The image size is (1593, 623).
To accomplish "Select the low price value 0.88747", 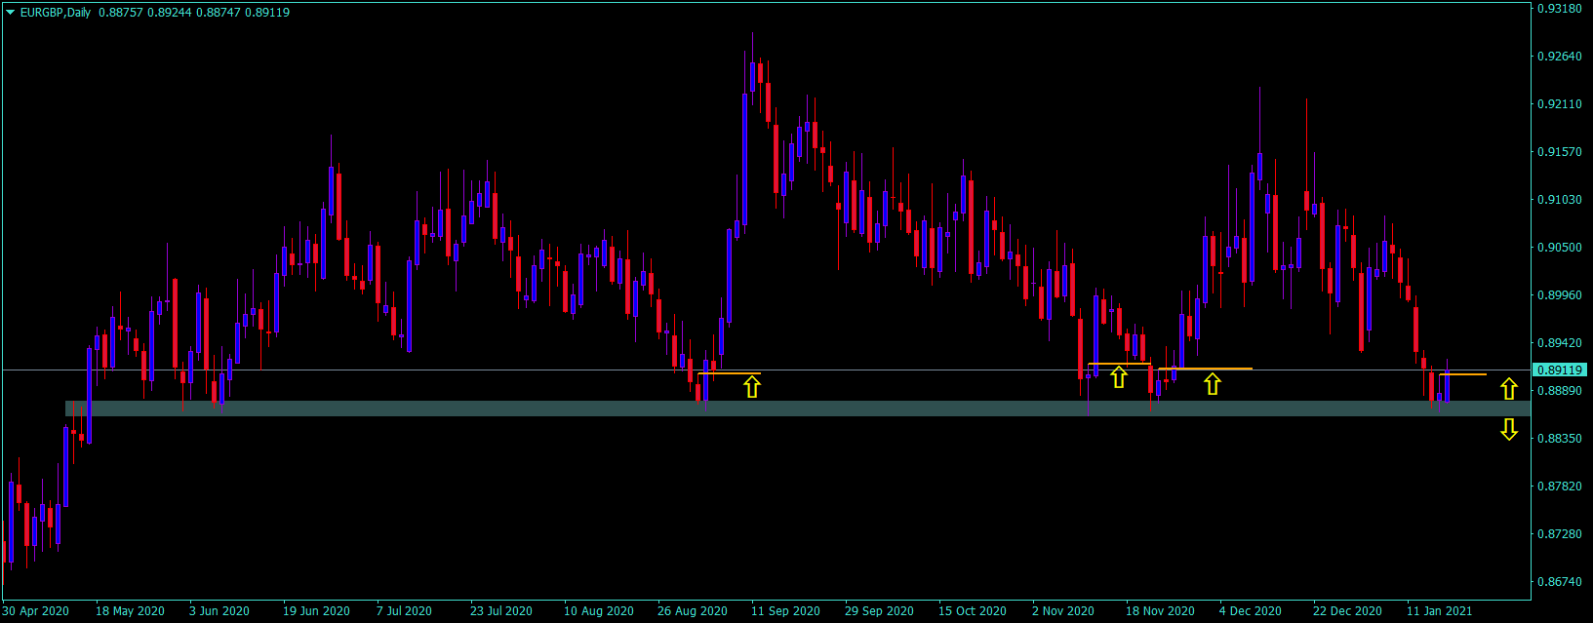I will [219, 13].
